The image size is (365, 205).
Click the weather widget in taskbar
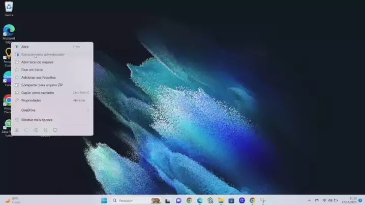pos(13,200)
